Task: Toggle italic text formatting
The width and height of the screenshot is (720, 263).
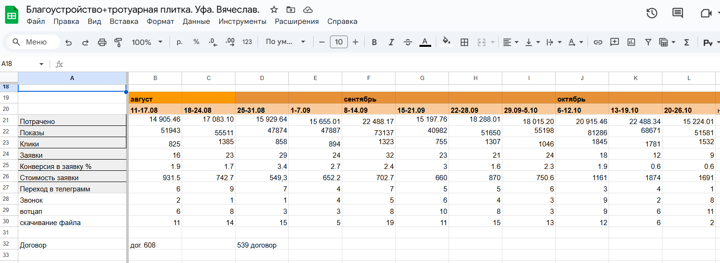Action: 391,42
